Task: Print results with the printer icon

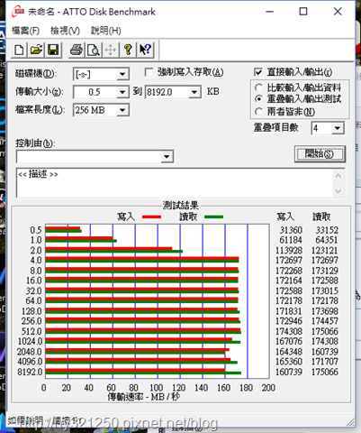Action: coord(77,50)
